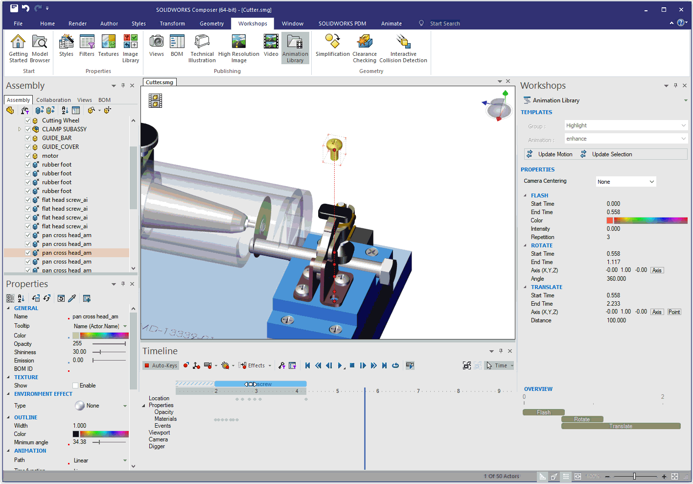Image resolution: width=693 pixels, height=484 pixels.
Task: Toggle GUIDE_BAR visibility checkbox
Action: (x=28, y=138)
